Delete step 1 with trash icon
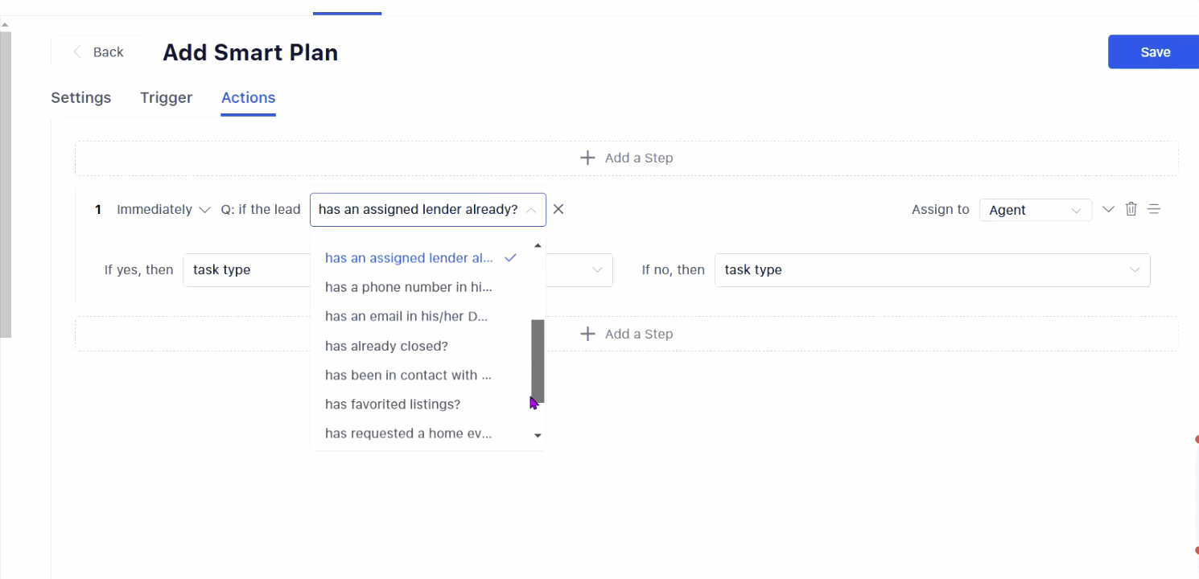Image resolution: width=1199 pixels, height=579 pixels. point(1131,209)
